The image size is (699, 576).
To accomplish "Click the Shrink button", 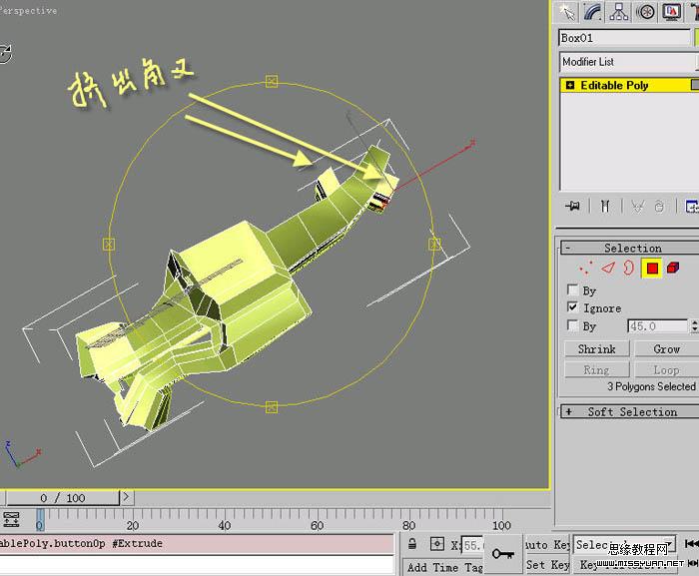I will [597, 348].
